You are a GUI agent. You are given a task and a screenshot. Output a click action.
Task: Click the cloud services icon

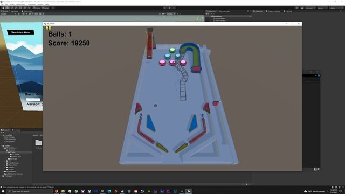[302, 8]
